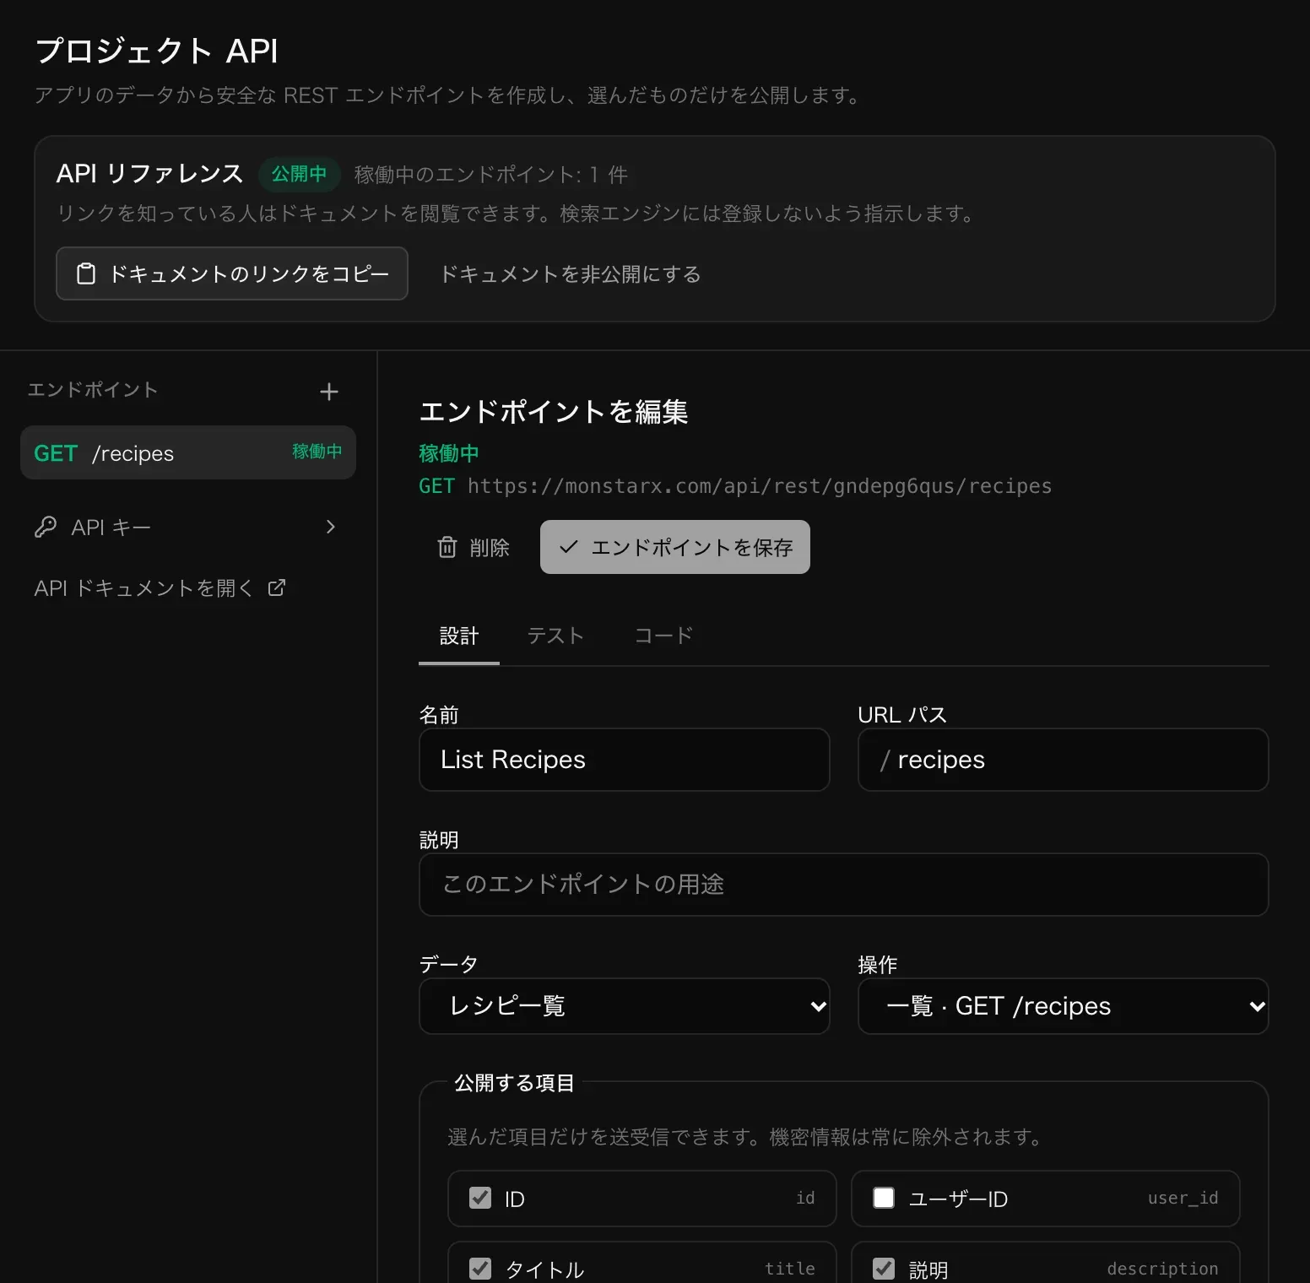
Task: Open the 操作 dropdown showing 一覧 · GET /recipes
Action: click(x=1064, y=1006)
